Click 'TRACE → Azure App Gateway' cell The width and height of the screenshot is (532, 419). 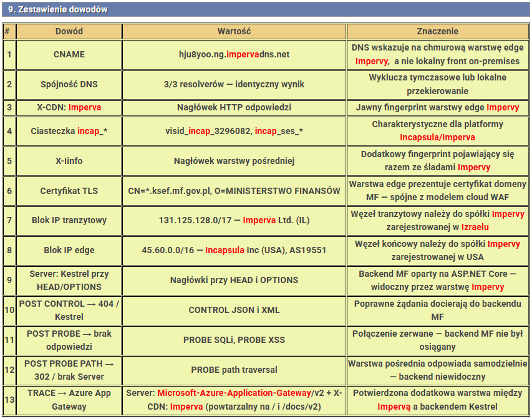click(x=69, y=400)
